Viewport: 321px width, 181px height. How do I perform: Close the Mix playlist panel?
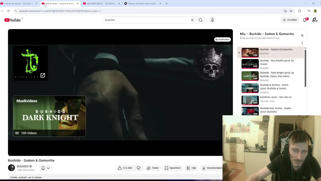(x=302, y=35)
